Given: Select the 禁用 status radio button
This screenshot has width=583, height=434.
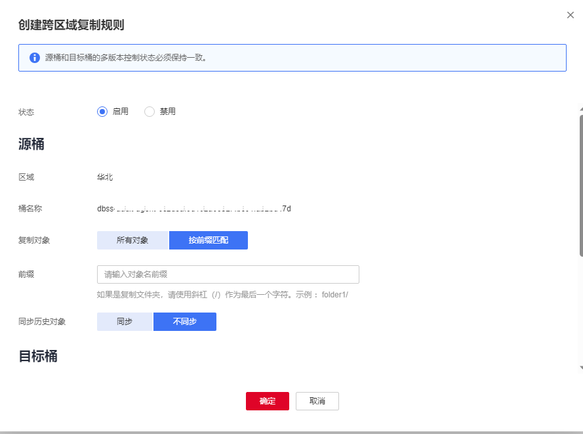Looking at the screenshot, I should coord(150,112).
